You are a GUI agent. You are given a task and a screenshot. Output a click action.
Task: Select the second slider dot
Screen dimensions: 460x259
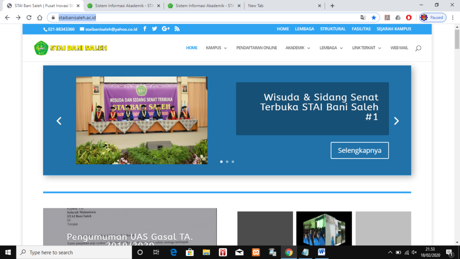coord(227,162)
